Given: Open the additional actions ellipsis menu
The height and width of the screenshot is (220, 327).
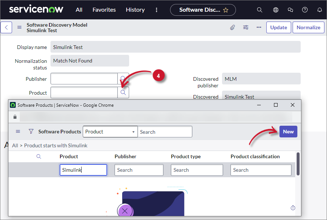Looking at the screenshot, I should 259,27.
